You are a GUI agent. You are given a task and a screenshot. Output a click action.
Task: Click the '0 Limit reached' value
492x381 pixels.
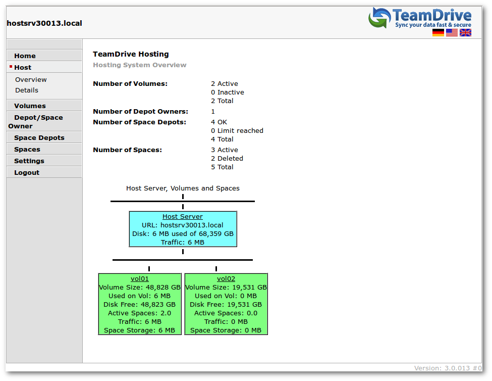[x=237, y=131]
